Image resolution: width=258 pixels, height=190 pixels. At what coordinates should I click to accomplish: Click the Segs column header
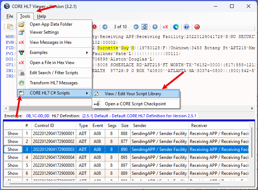(x=112, y=126)
